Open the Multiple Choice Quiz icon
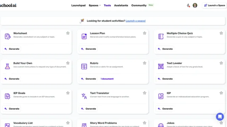 point(161,36)
